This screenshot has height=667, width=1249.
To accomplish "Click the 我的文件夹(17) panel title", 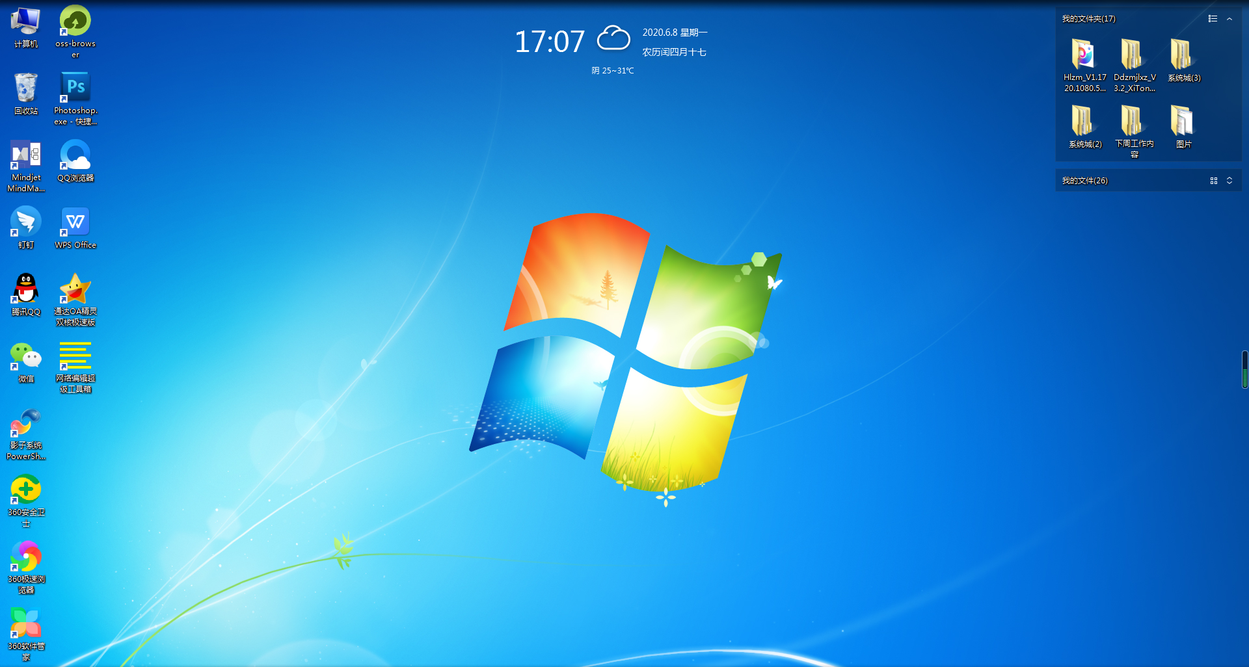I will (x=1088, y=19).
